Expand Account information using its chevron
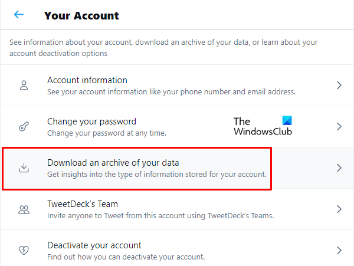Screen dimensions: 354x266 (339, 86)
